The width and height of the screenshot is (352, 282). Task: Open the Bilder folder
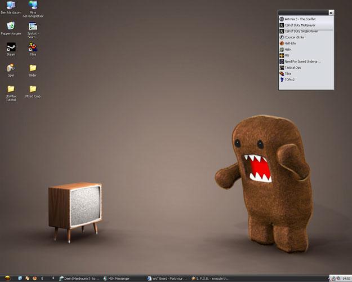(x=33, y=68)
